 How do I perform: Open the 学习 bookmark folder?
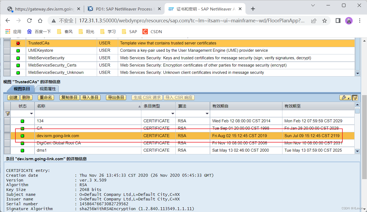pos(108,32)
